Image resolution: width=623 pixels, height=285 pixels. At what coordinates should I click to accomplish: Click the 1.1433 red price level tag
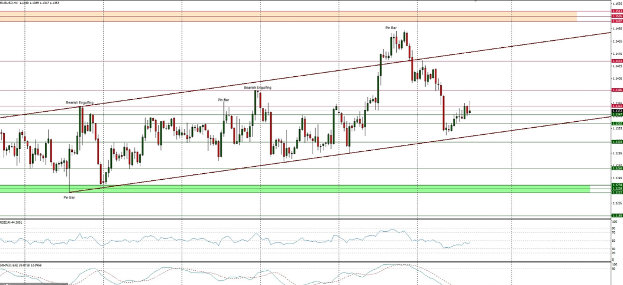click(x=617, y=61)
